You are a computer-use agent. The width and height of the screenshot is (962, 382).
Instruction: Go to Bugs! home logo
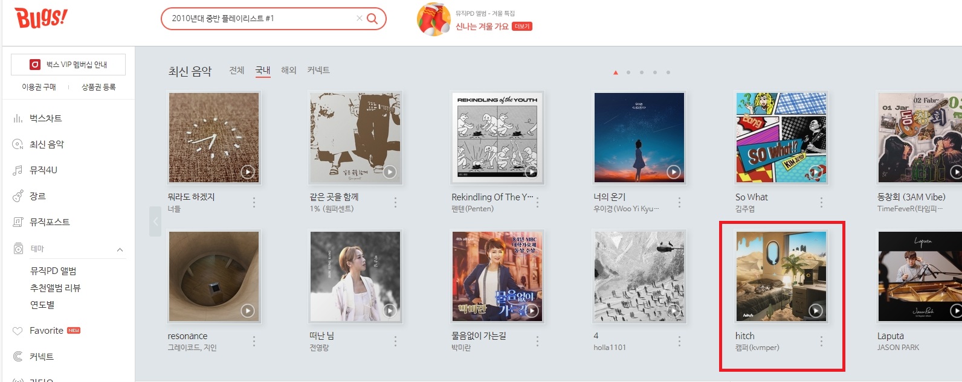tap(41, 18)
